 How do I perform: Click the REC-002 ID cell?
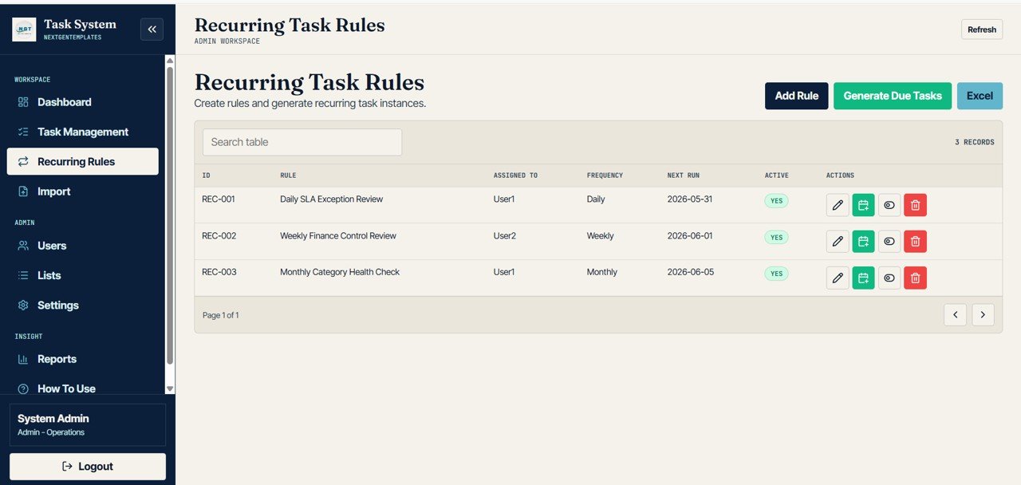(x=219, y=236)
